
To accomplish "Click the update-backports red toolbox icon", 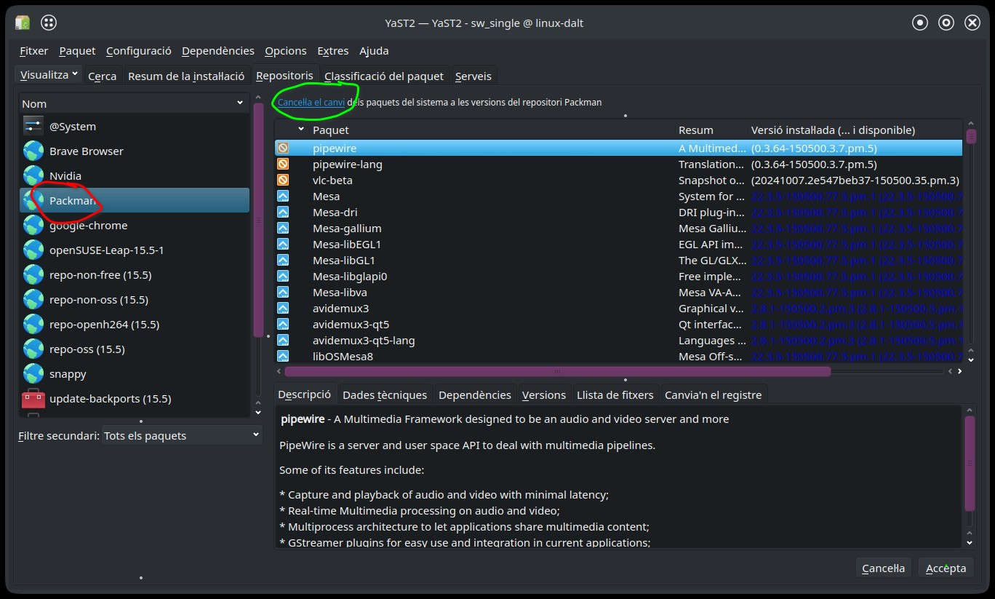I will point(33,398).
